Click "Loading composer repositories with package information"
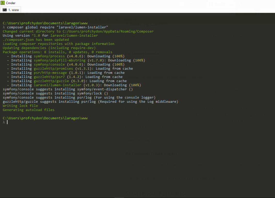 (59, 44)
